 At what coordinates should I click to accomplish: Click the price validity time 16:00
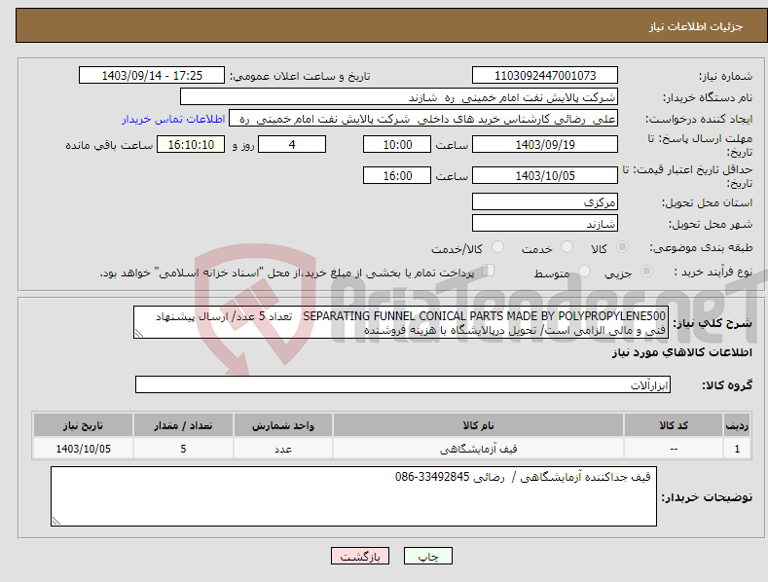click(x=397, y=175)
